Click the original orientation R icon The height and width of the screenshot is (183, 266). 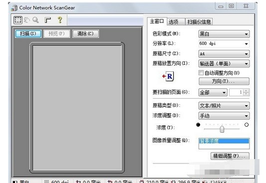(x=168, y=76)
